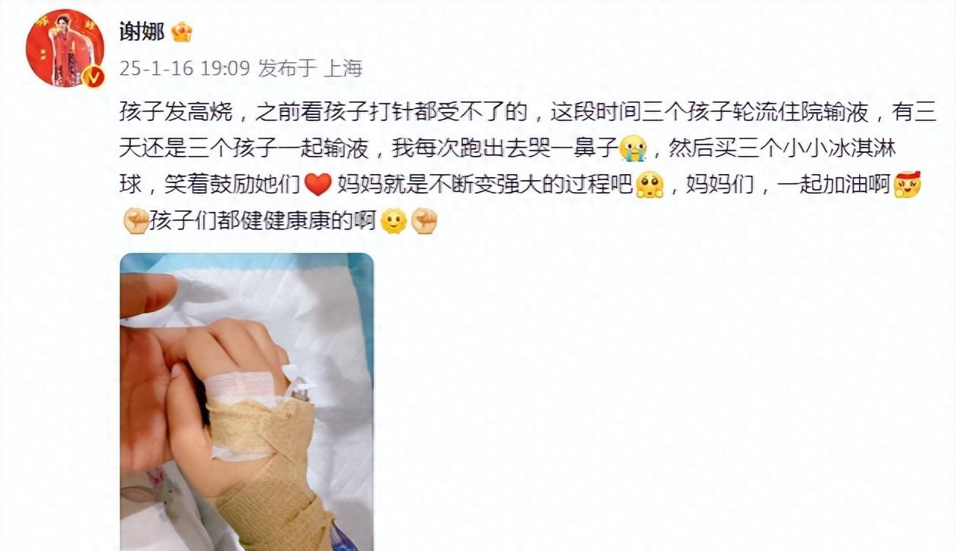Viewport: 956px width, 551px height.
Task: Open the 谢娜 profile avatar
Action: [x=65, y=48]
